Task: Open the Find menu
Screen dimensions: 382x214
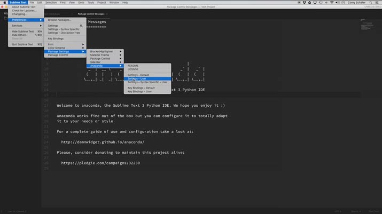Action: (x=63, y=3)
